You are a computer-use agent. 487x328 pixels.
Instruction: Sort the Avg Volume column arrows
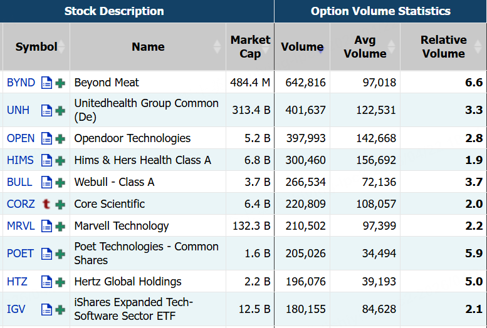[x=392, y=47]
